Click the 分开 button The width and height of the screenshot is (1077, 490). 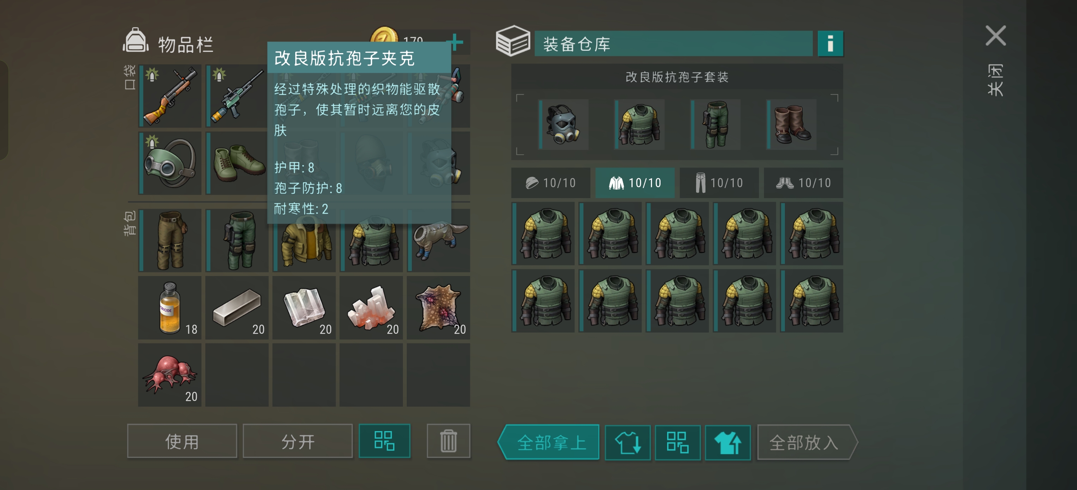(x=298, y=441)
